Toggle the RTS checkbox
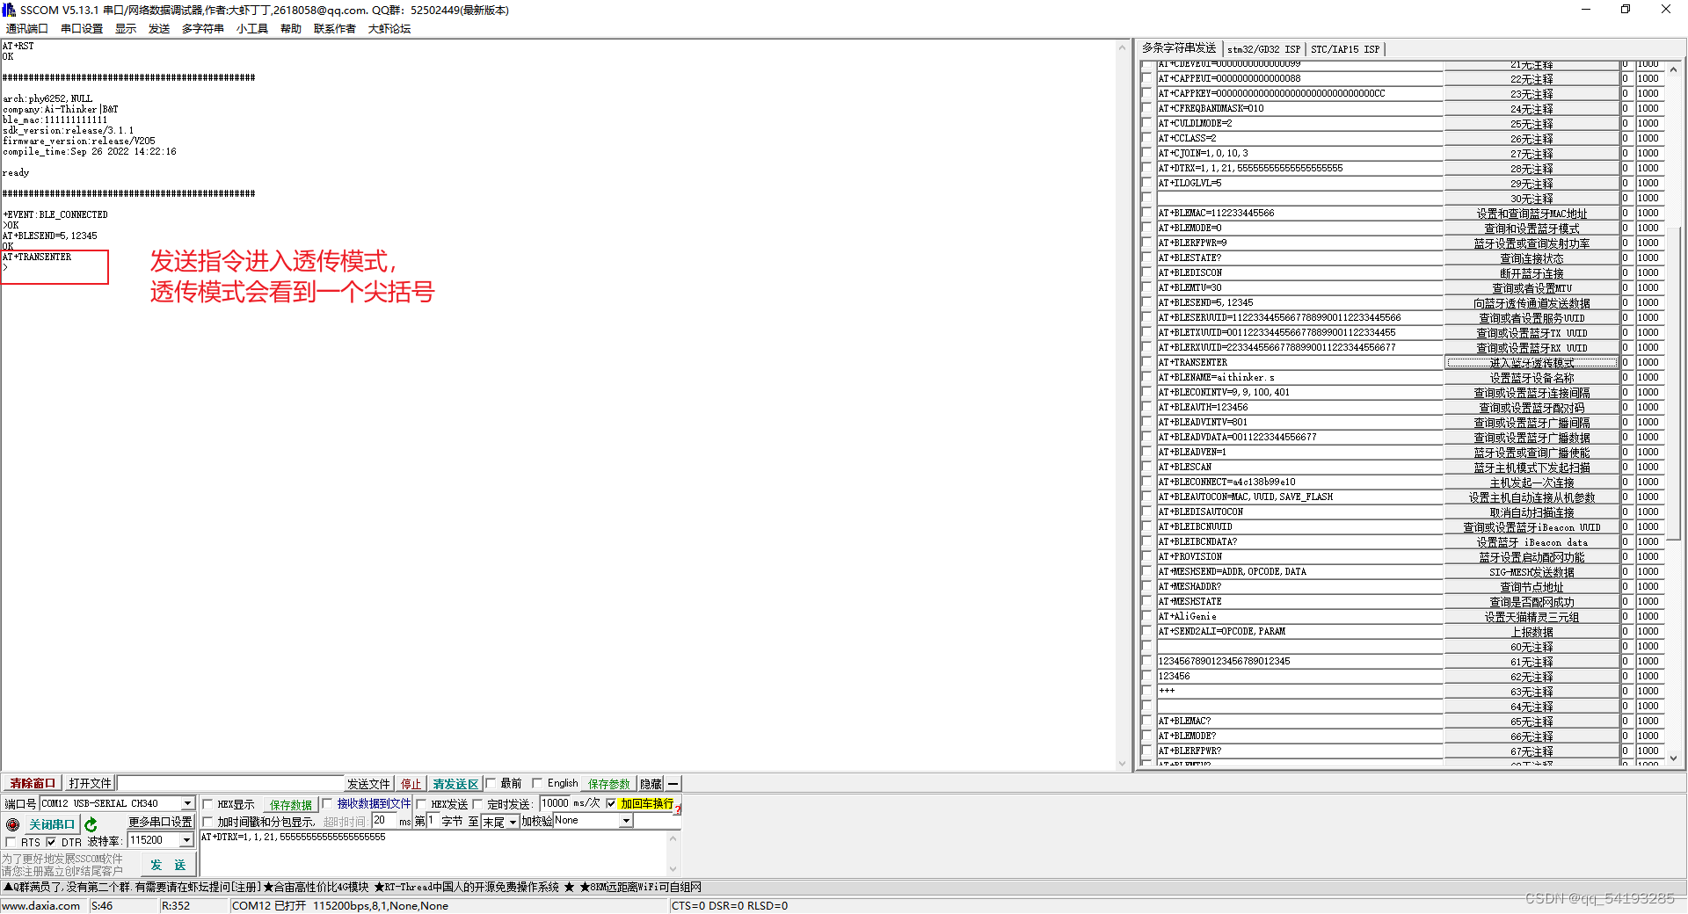The height and width of the screenshot is (914, 1688). 11,842
